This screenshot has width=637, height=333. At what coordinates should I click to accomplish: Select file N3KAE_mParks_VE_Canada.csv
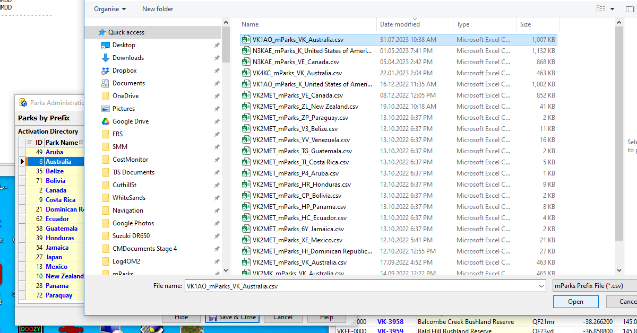398,62
